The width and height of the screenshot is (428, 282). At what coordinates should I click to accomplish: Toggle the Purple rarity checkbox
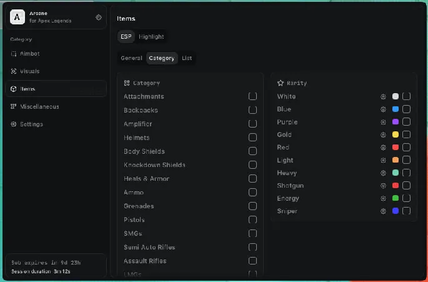coord(407,122)
